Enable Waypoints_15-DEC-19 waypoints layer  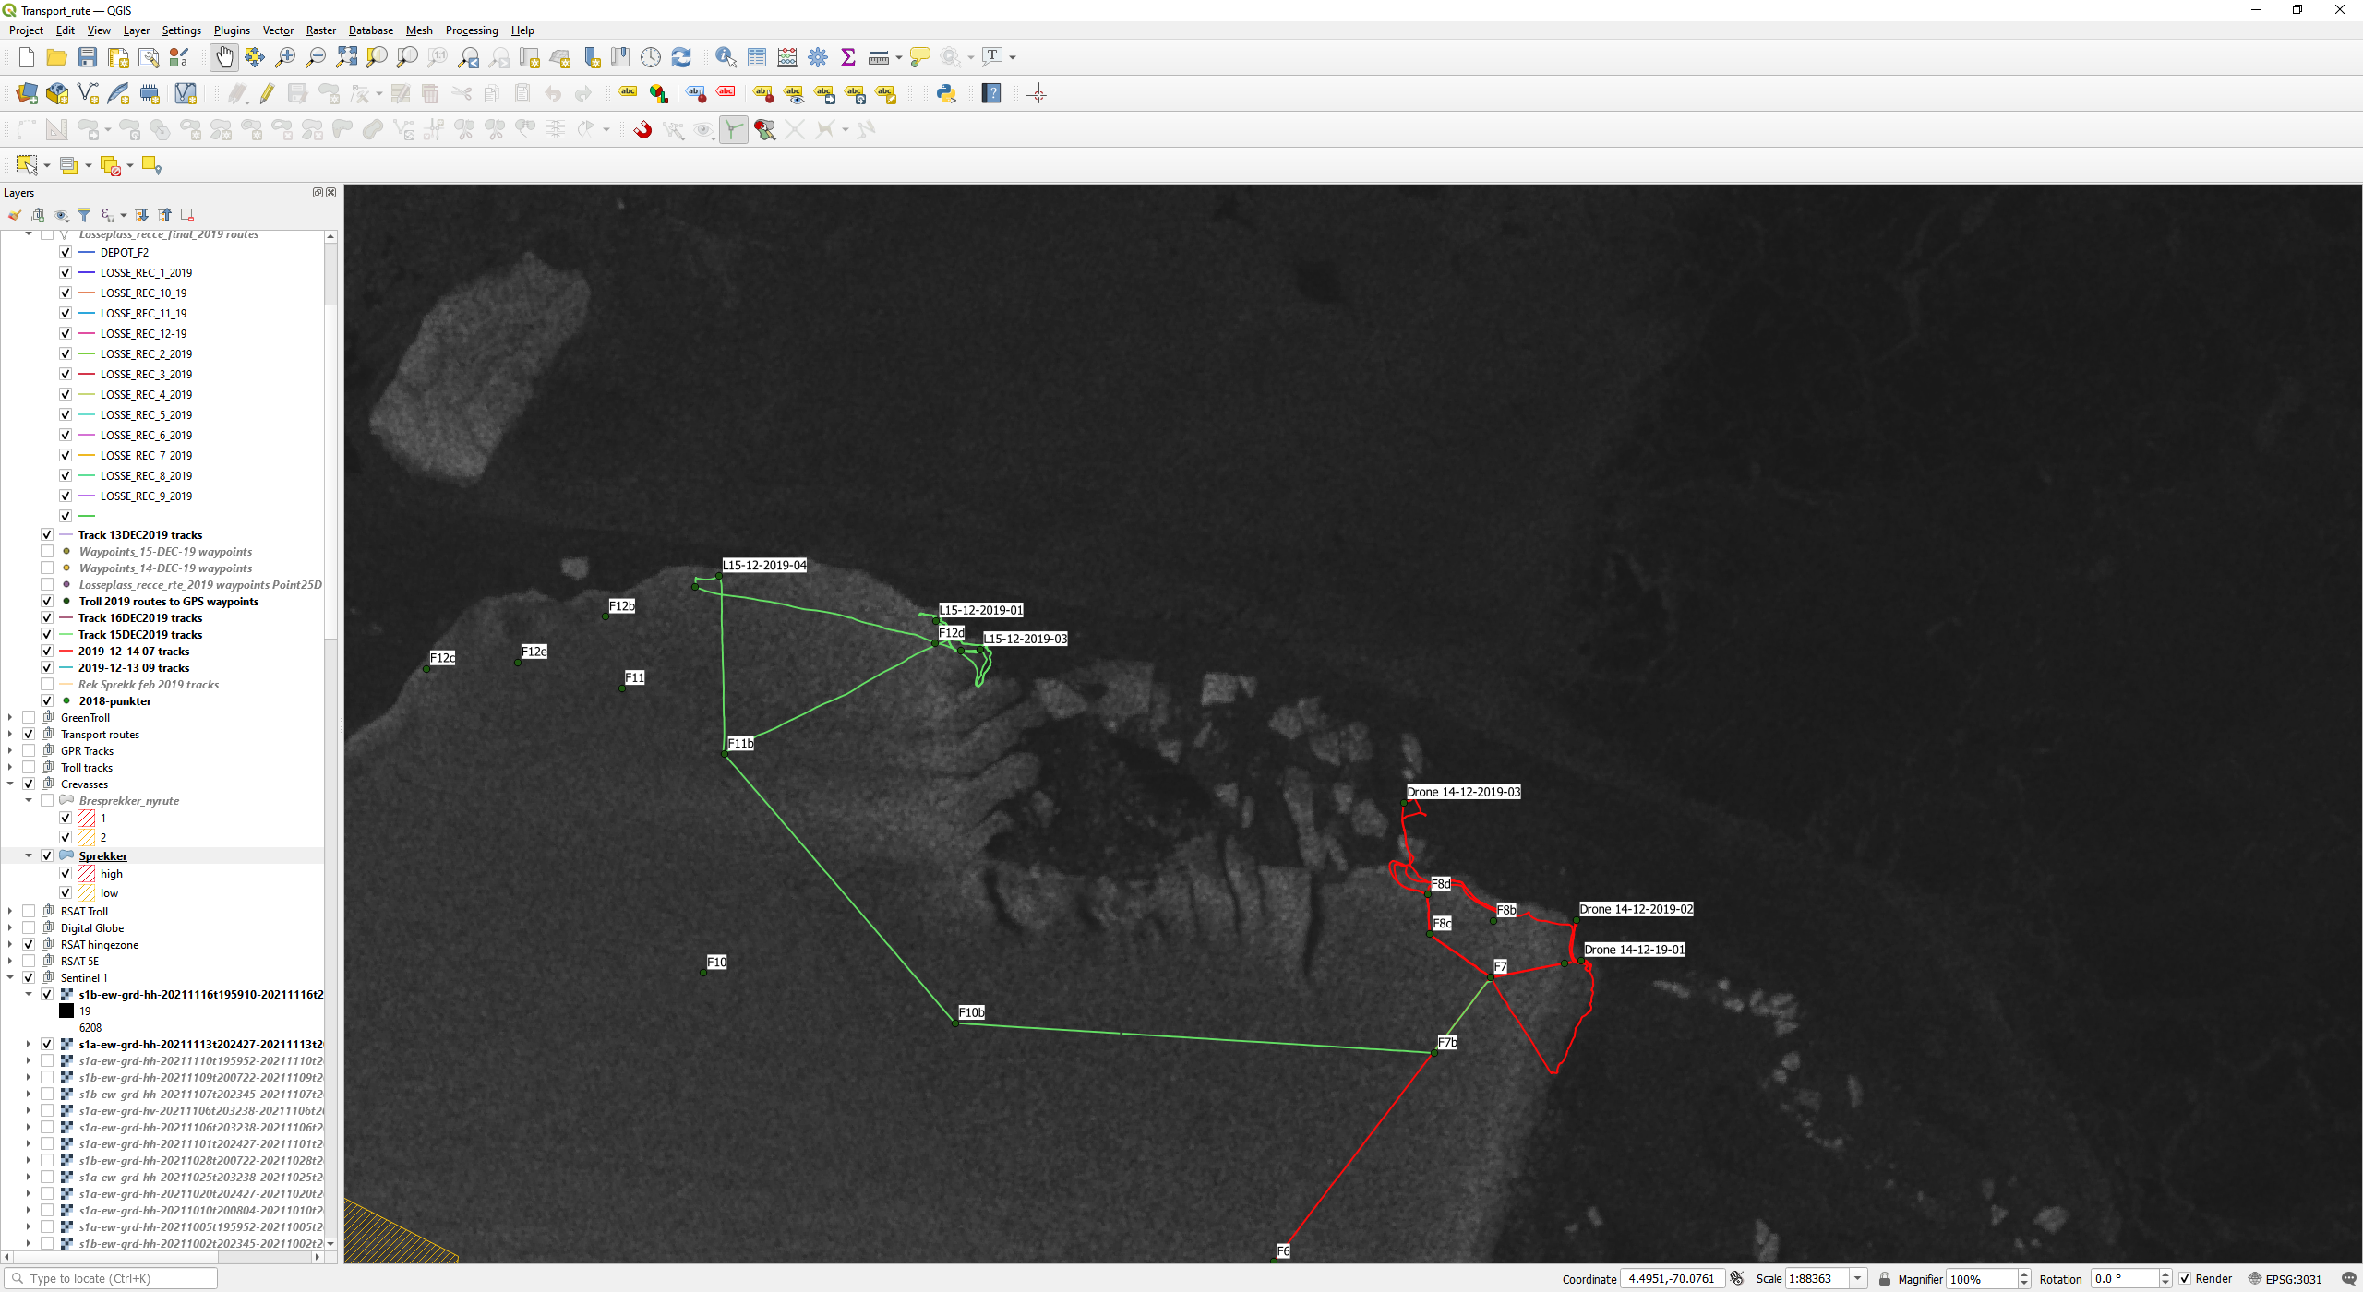point(47,551)
